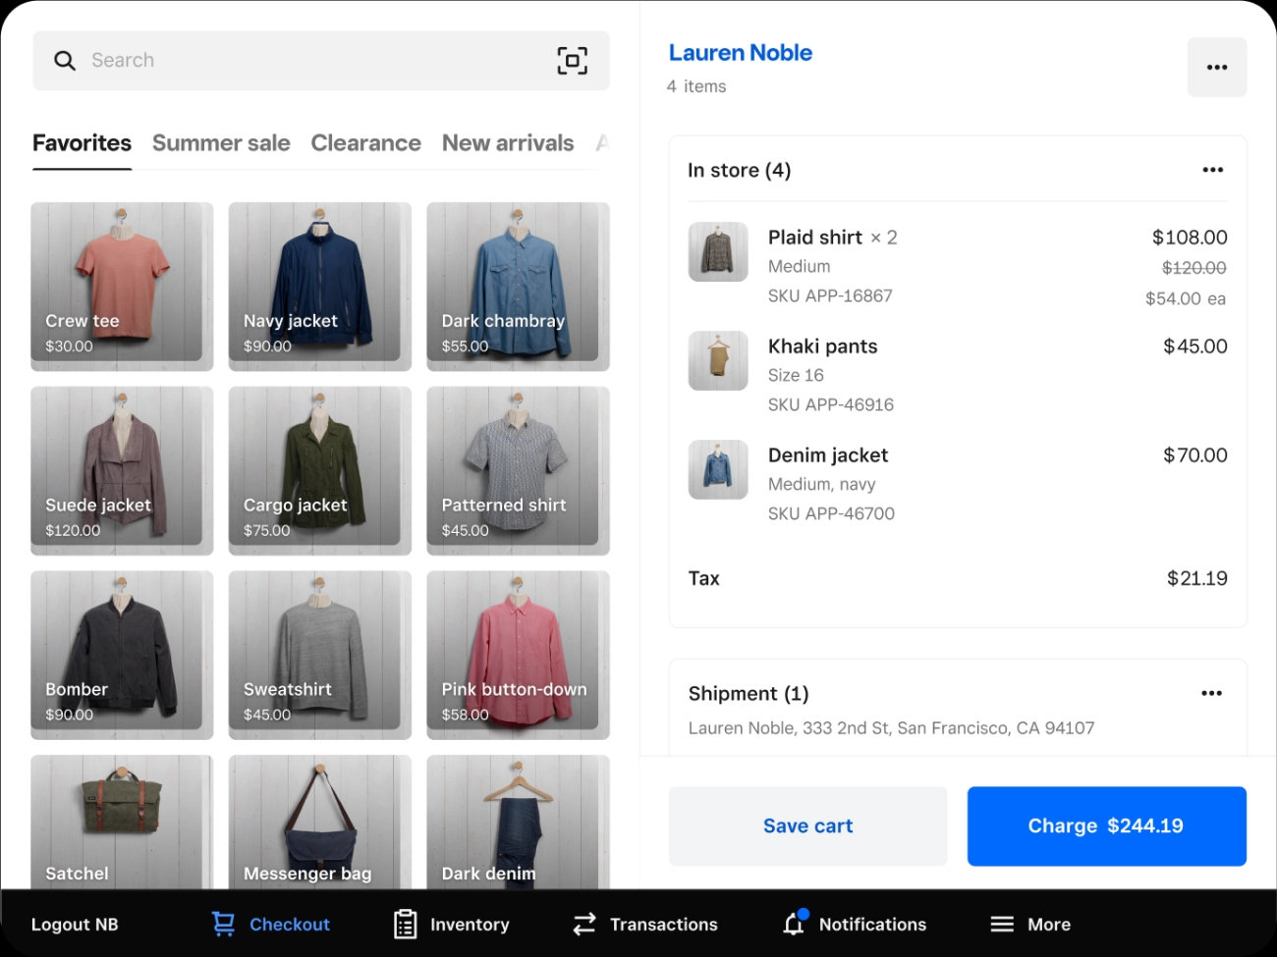Image resolution: width=1277 pixels, height=957 pixels.
Task: Open customer options ellipsis beside Lauren Noble
Action: [x=1216, y=68]
